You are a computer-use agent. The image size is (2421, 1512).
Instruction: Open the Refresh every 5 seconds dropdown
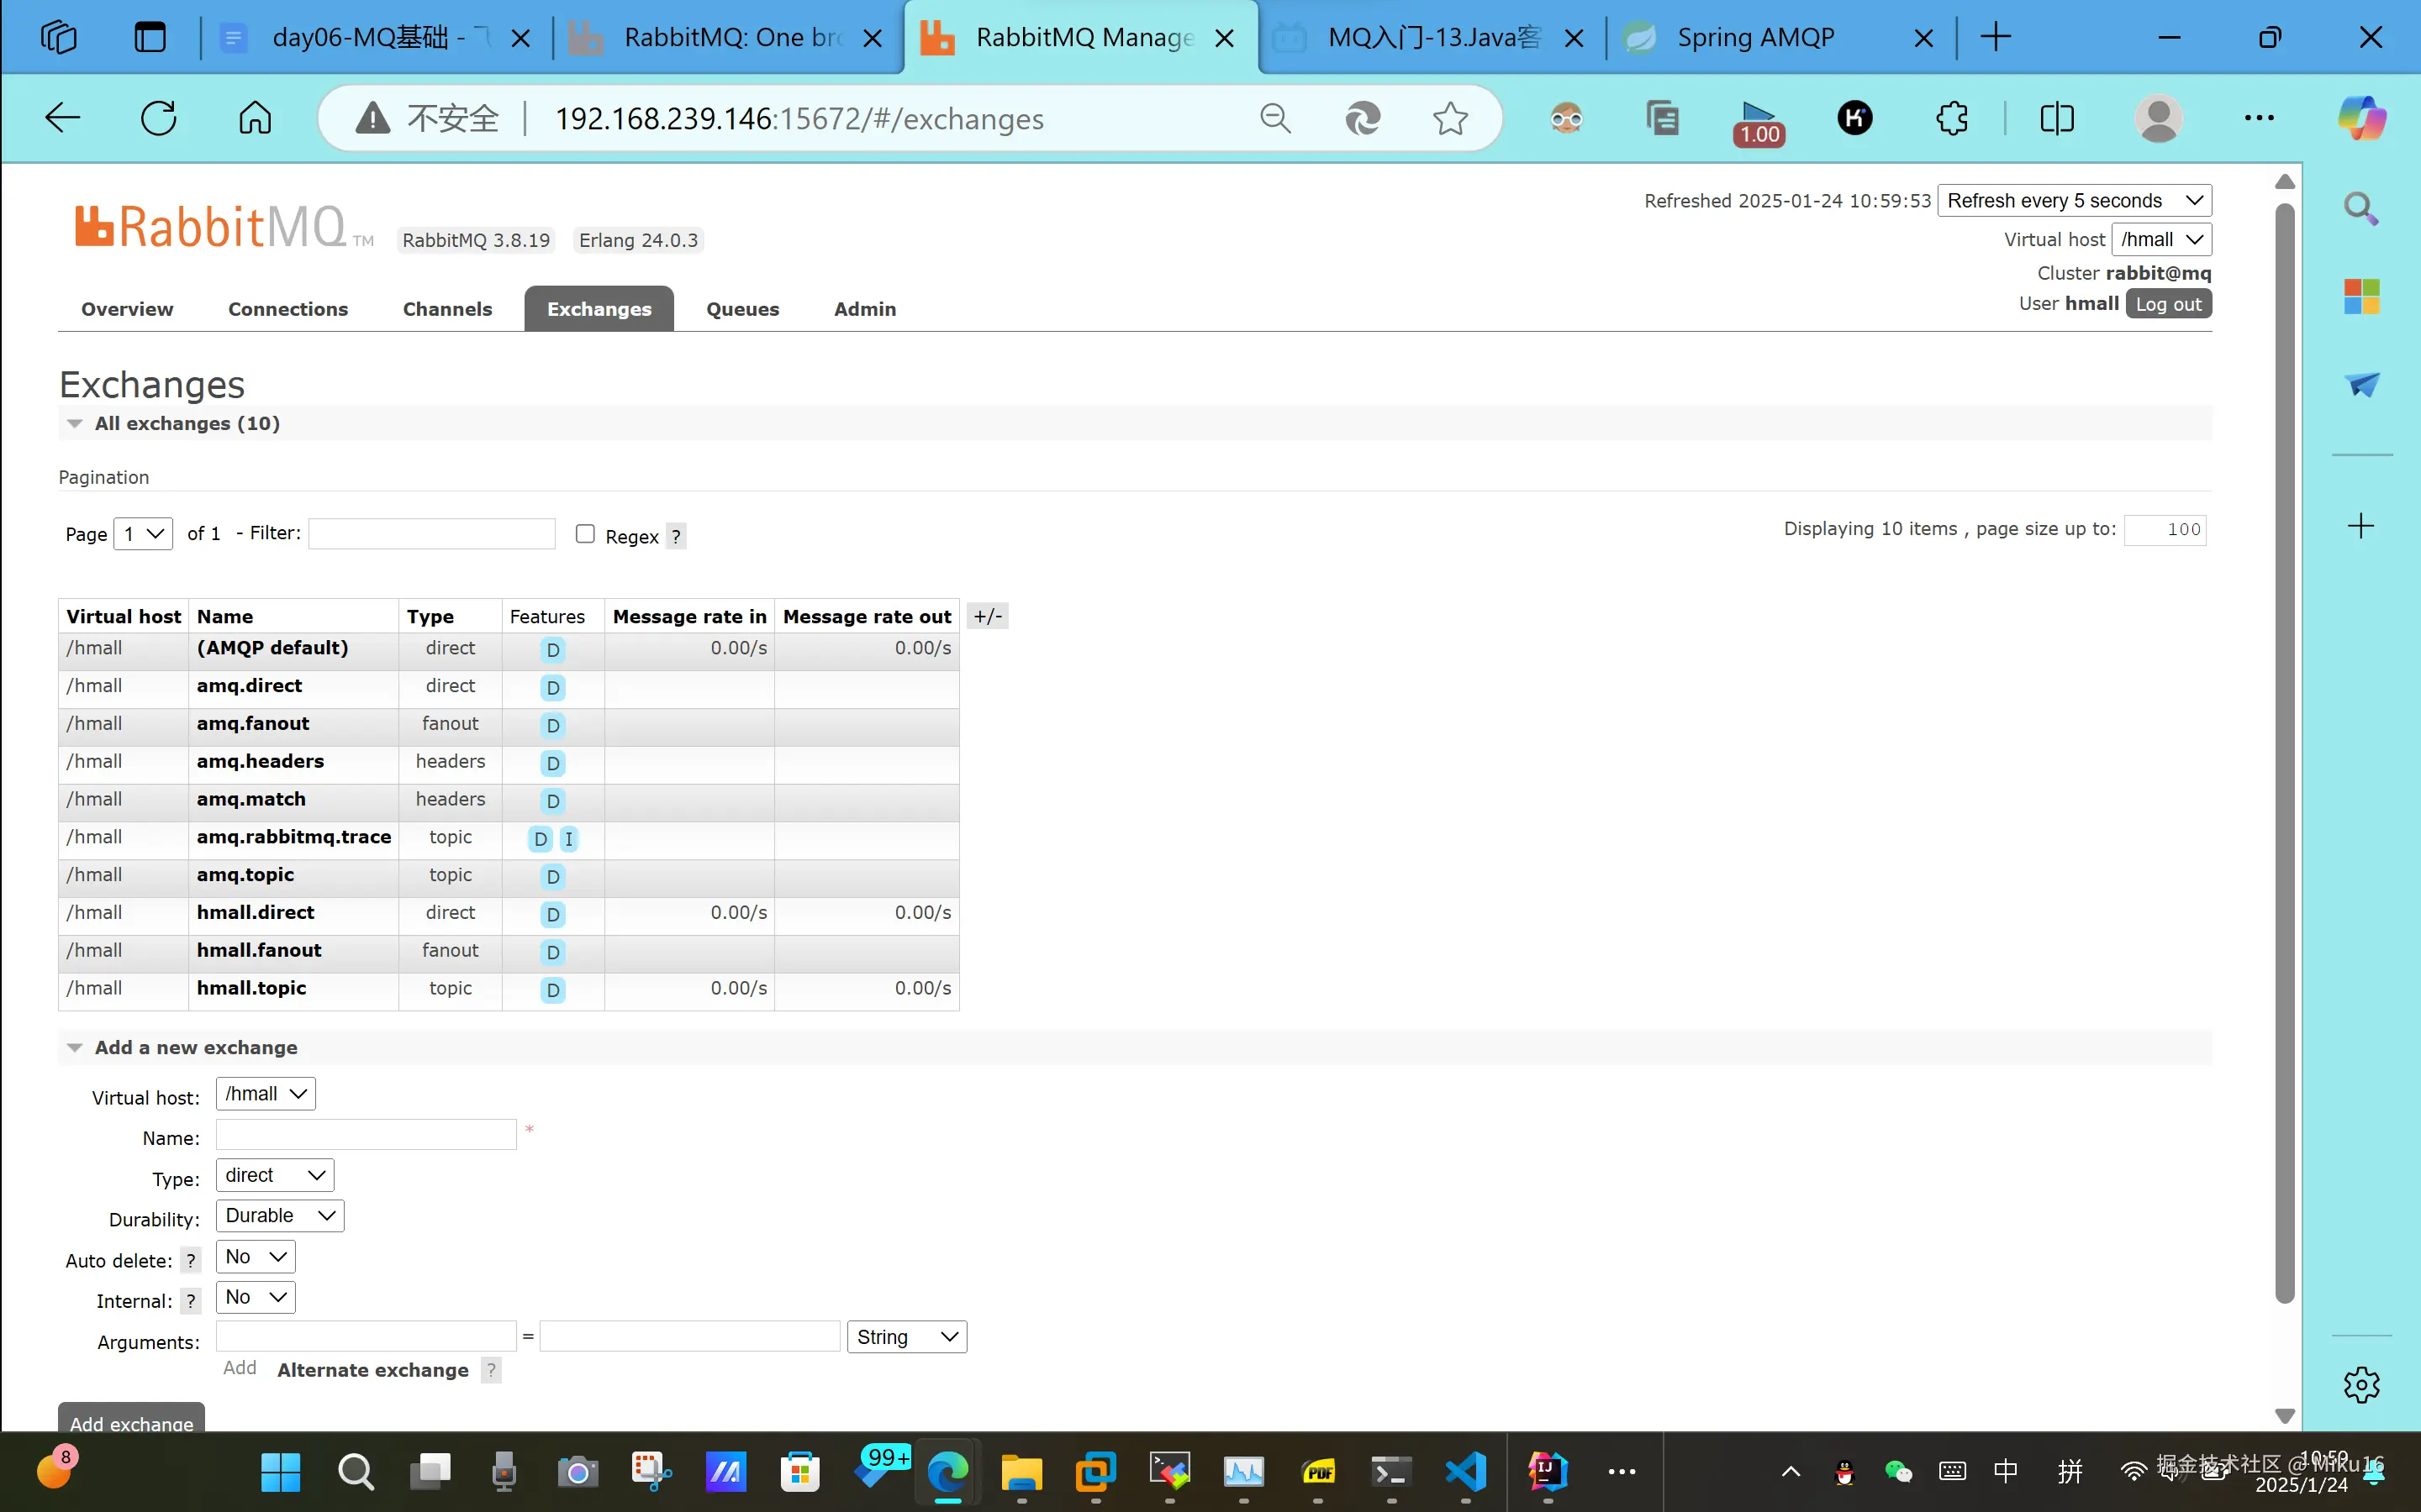click(x=2074, y=201)
